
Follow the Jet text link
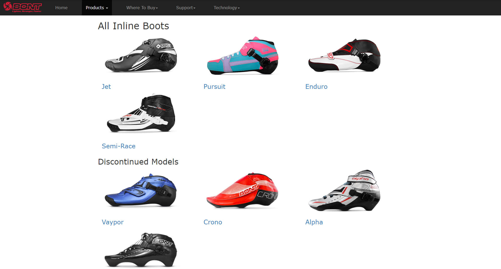[x=106, y=86]
